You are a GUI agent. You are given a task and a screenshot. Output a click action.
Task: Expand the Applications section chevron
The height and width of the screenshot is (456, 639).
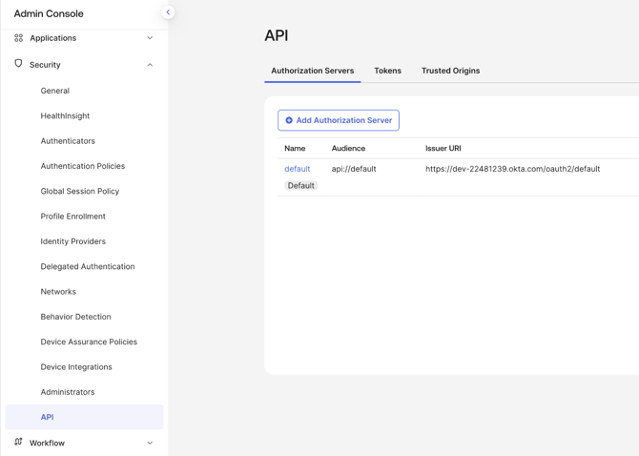(x=150, y=38)
